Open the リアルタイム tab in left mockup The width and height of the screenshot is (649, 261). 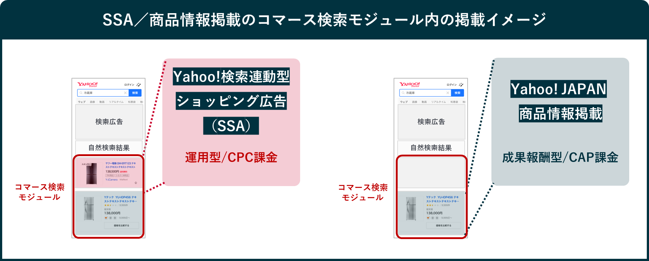(x=116, y=102)
